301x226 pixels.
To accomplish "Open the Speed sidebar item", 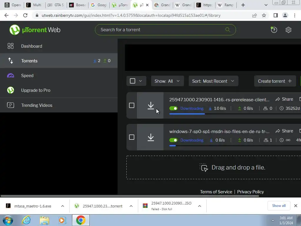I will [x=59, y=76].
